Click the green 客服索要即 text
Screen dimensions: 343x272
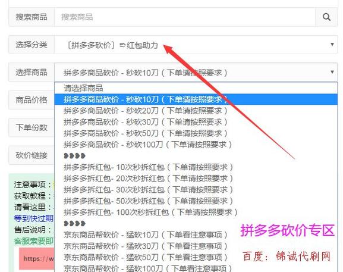pyautogui.click(x=34, y=241)
